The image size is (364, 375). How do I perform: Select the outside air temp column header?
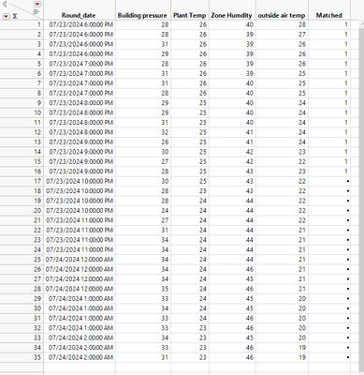pyautogui.click(x=282, y=15)
